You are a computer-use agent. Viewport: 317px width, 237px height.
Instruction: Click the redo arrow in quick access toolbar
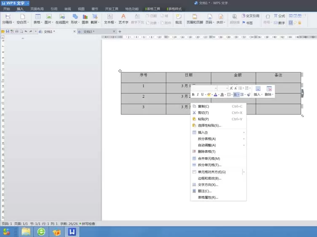click(x=30, y=32)
